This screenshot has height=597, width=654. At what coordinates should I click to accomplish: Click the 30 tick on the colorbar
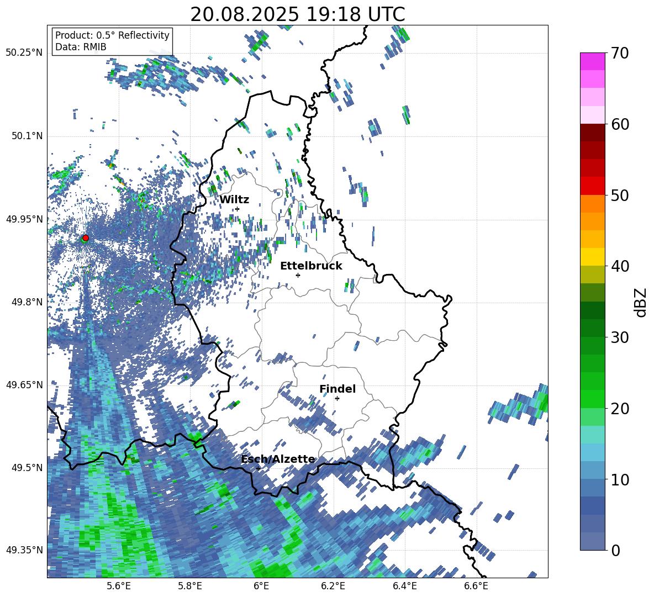[619, 337]
